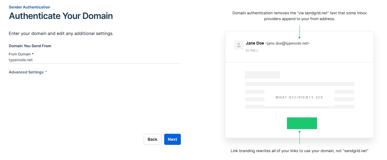The image size is (387, 160).
Task: Click the Authenticate Your Domain heading
Action: click(61, 16)
